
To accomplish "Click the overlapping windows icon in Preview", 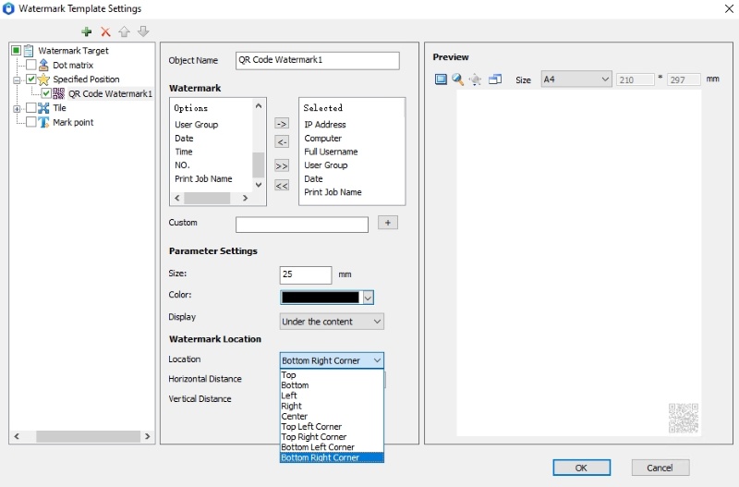I will click(x=494, y=79).
